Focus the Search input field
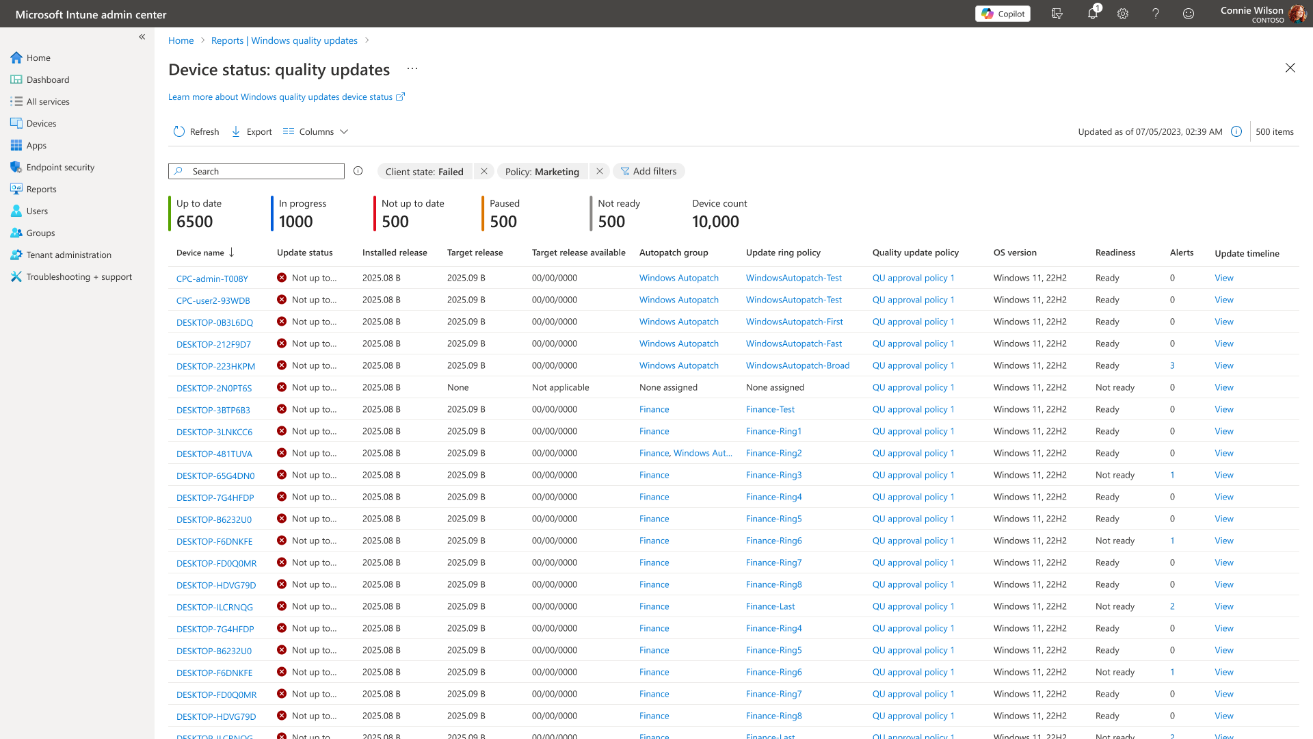This screenshot has height=739, width=1313. [x=256, y=171]
